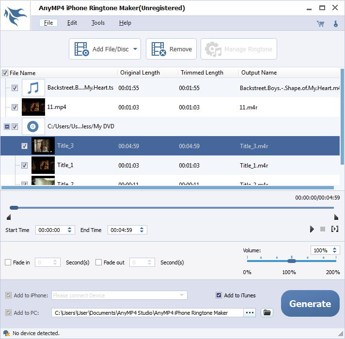Image resolution: width=345 pixels, height=339 pixels.
Task: Increase volume percentage with up arrow
Action: click(335, 248)
